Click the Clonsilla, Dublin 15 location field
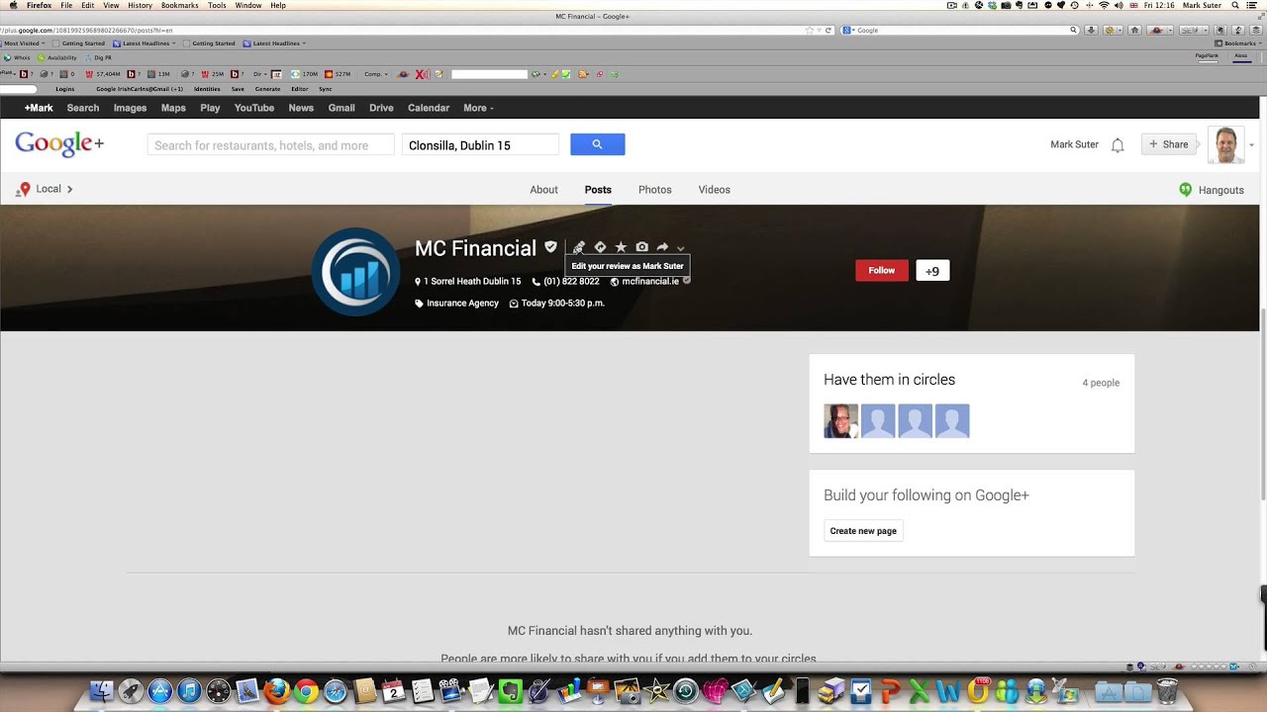Viewport: 1267px width, 712px height. pos(480,145)
